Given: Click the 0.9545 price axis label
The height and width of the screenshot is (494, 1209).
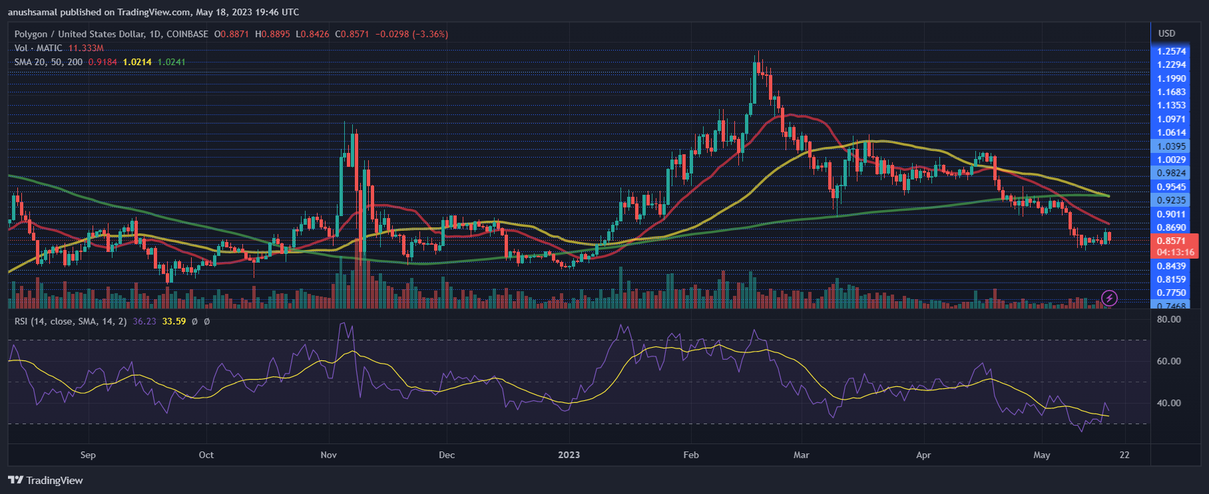Looking at the screenshot, I should pyautogui.click(x=1171, y=187).
